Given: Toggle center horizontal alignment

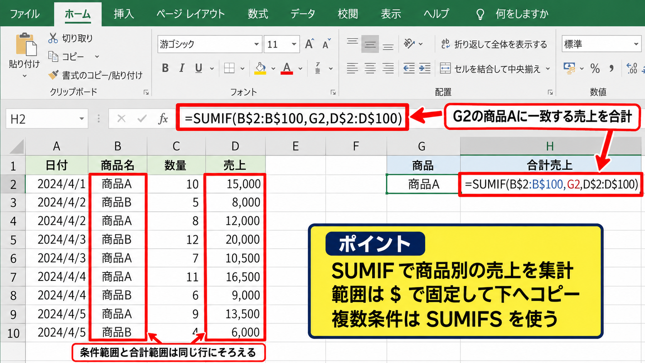Looking at the screenshot, I should pyautogui.click(x=370, y=68).
